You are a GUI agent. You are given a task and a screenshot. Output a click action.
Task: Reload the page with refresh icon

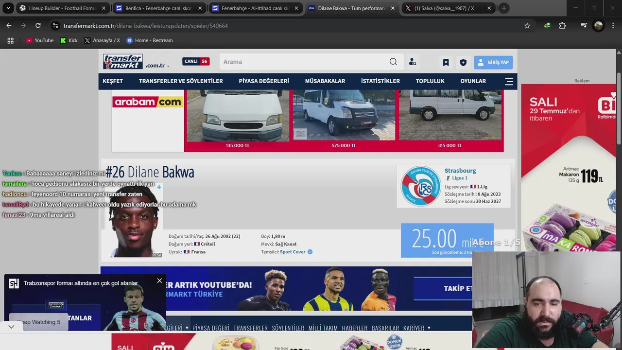[38, 26]
